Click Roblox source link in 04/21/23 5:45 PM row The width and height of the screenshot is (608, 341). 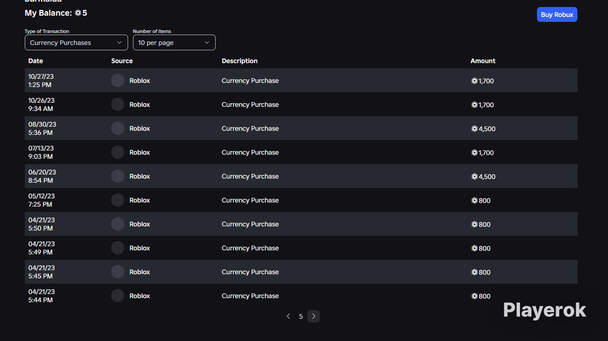(140, 272)
